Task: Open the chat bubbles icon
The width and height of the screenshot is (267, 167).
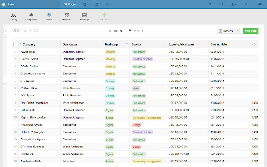Action: pyautogui.click(x=259, y=5)
